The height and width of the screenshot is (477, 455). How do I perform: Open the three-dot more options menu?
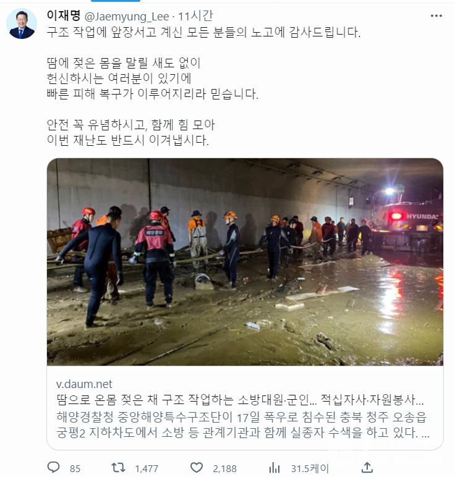(x=436, y=16)
